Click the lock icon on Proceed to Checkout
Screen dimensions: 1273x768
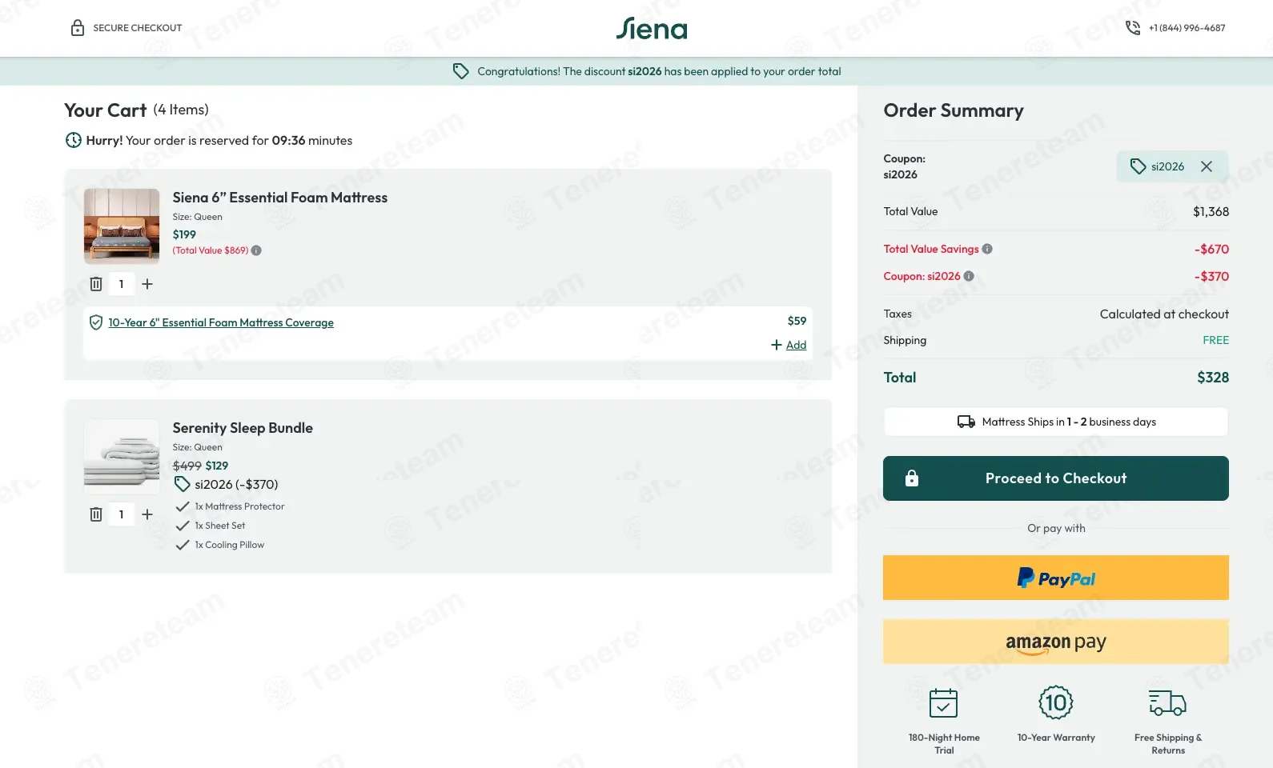(x=912, y=478)
